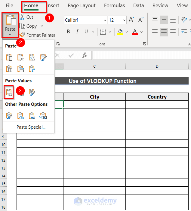Choose No Borders paste icon
This screenshot has width=191, height=211.
(9, 69)
